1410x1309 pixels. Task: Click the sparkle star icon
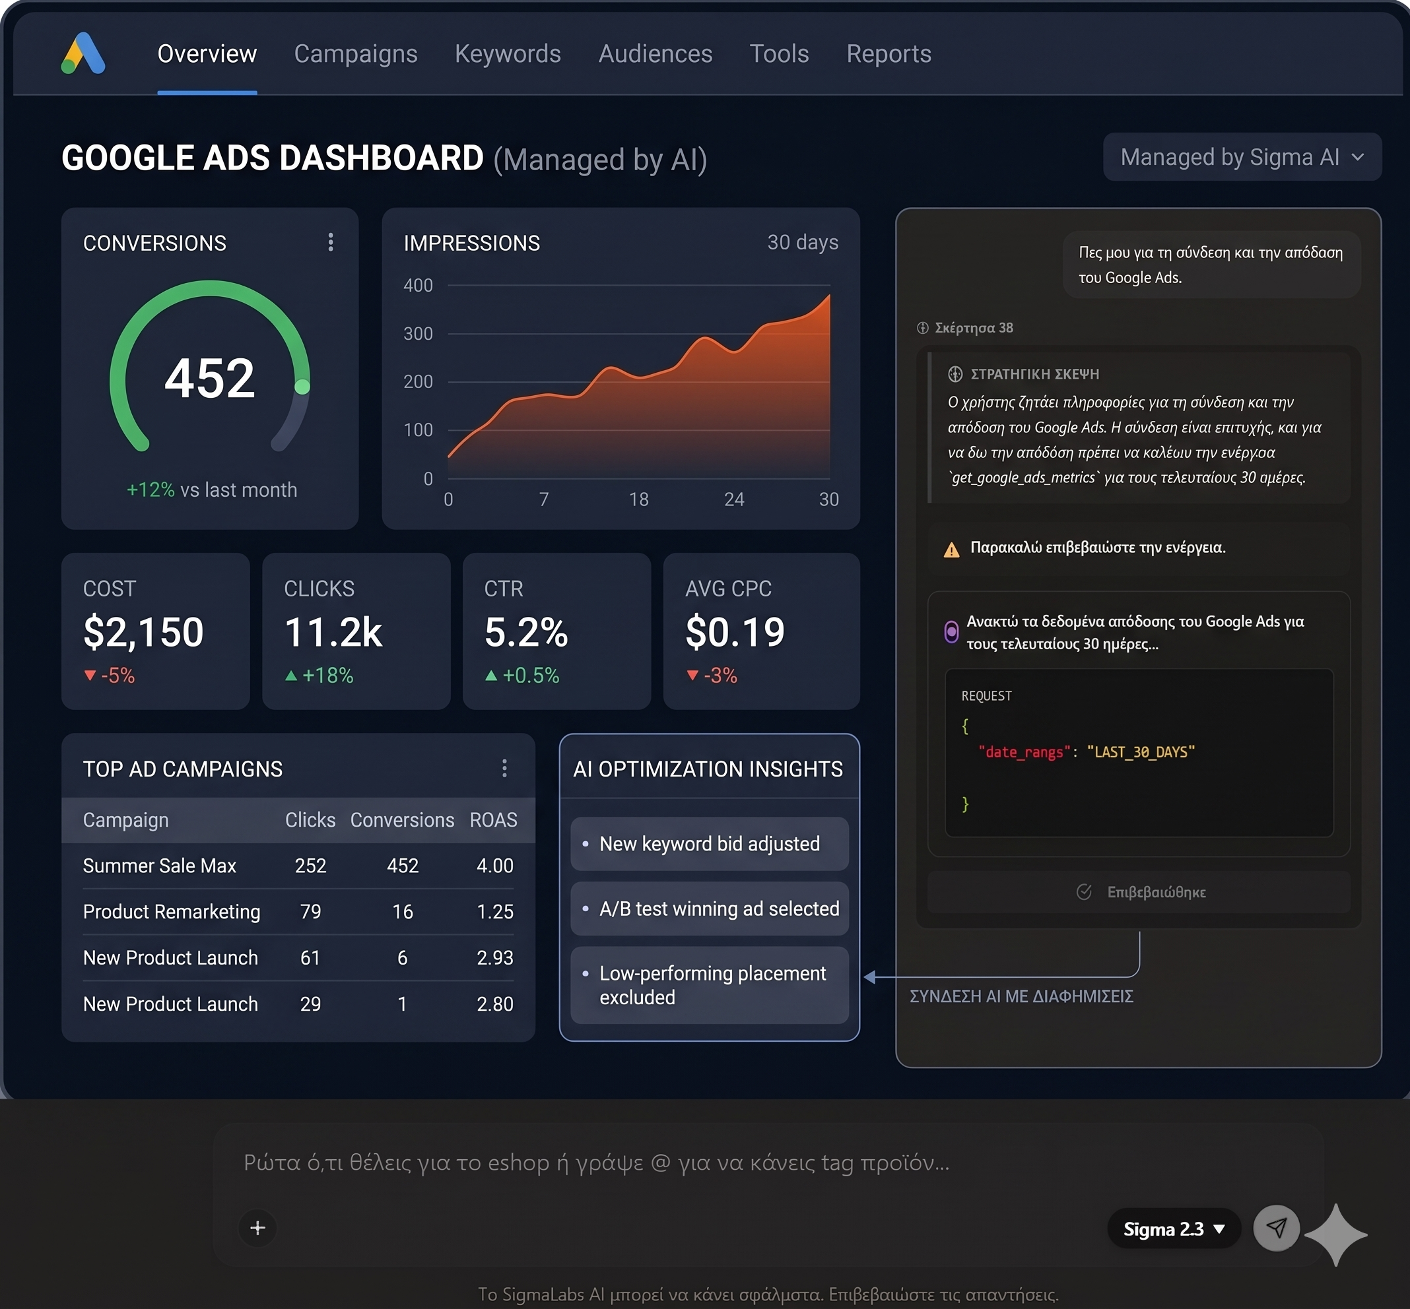coord(1335,1234)
